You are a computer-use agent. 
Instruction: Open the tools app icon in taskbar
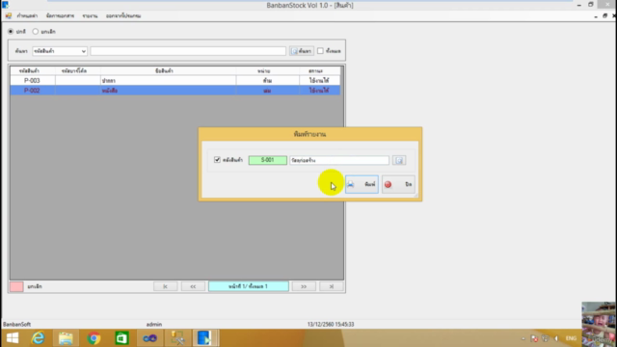click(x=177, y=338)
